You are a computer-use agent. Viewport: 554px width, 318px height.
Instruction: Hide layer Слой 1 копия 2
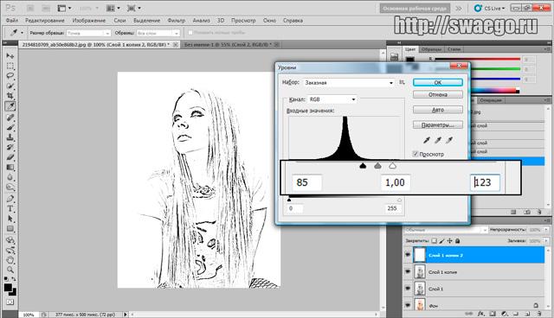(x=408, y=255)
